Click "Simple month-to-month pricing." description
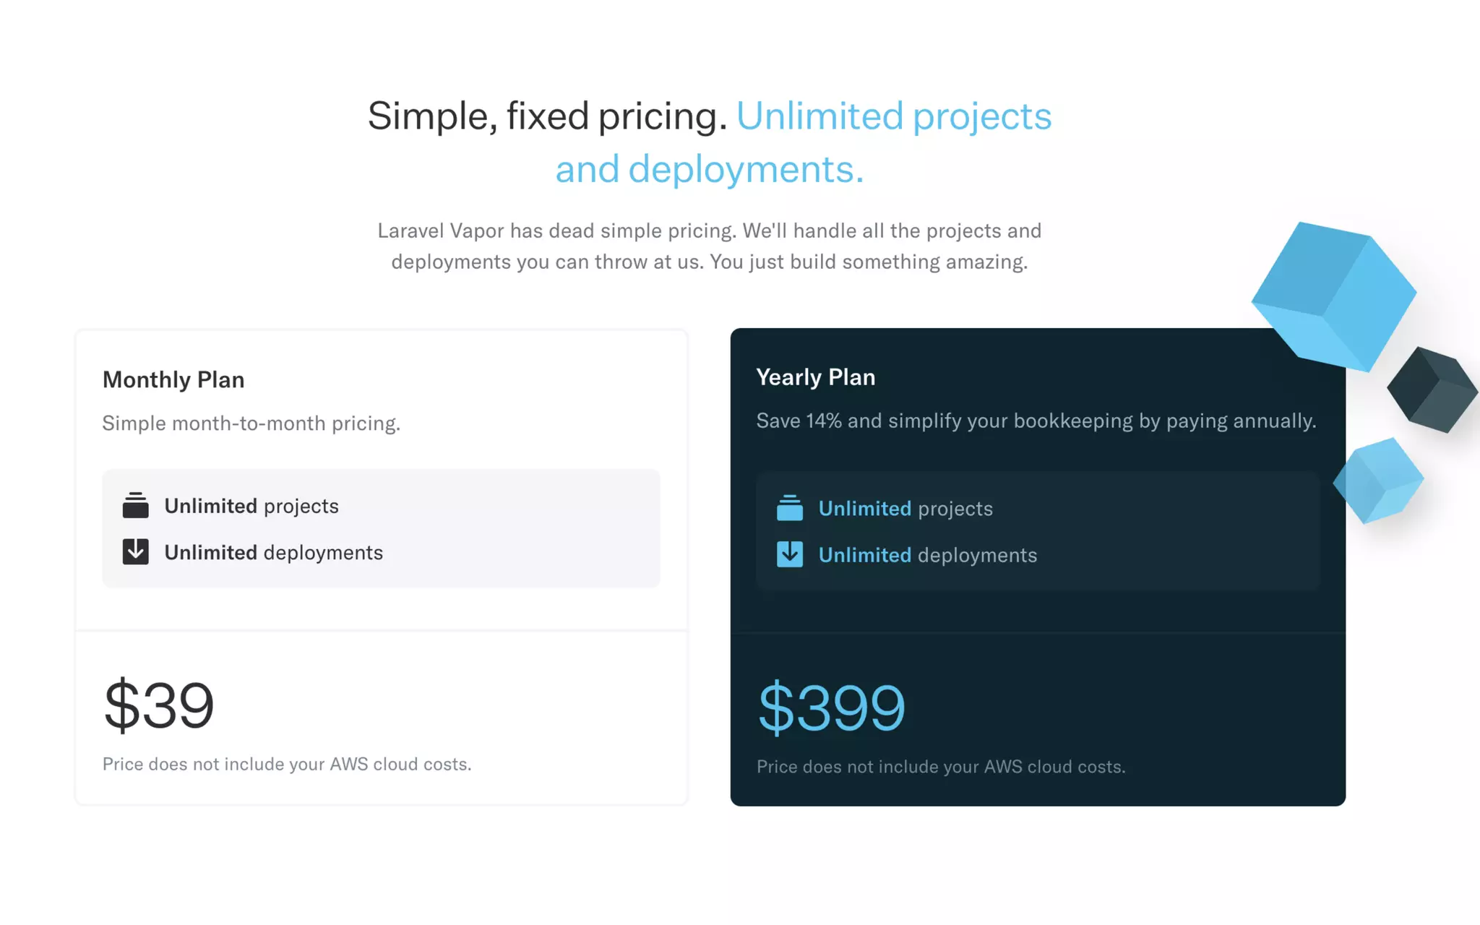The height and width of the screenshot is (925, 1480). pyautogui.click(x=251, y=423)
